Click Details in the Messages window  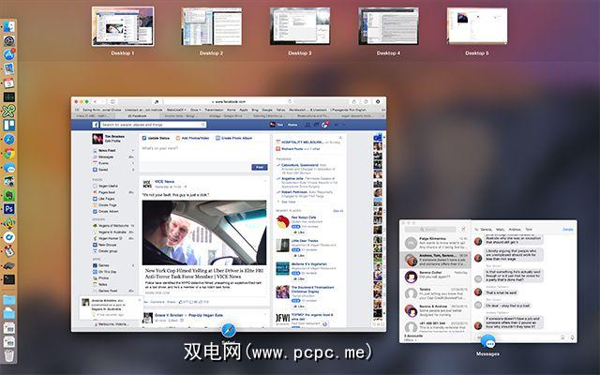(568, 229)
